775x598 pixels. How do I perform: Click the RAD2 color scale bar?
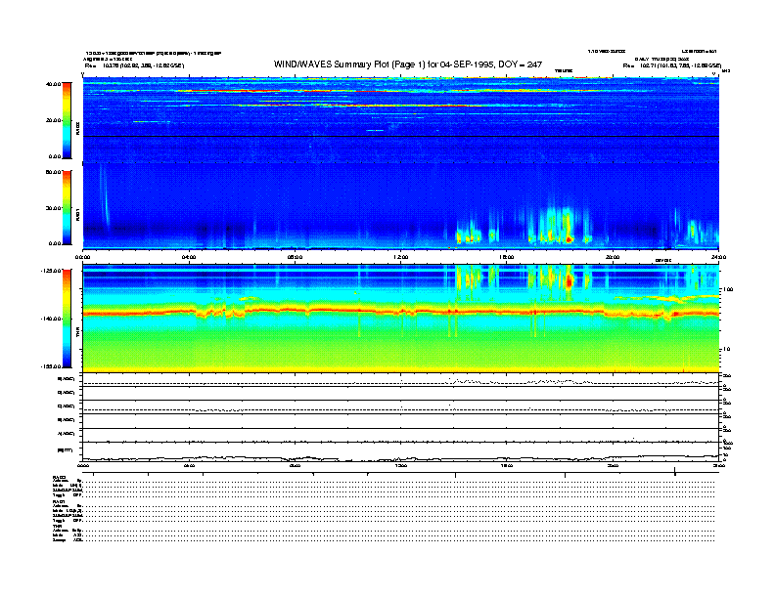point(67,120)
